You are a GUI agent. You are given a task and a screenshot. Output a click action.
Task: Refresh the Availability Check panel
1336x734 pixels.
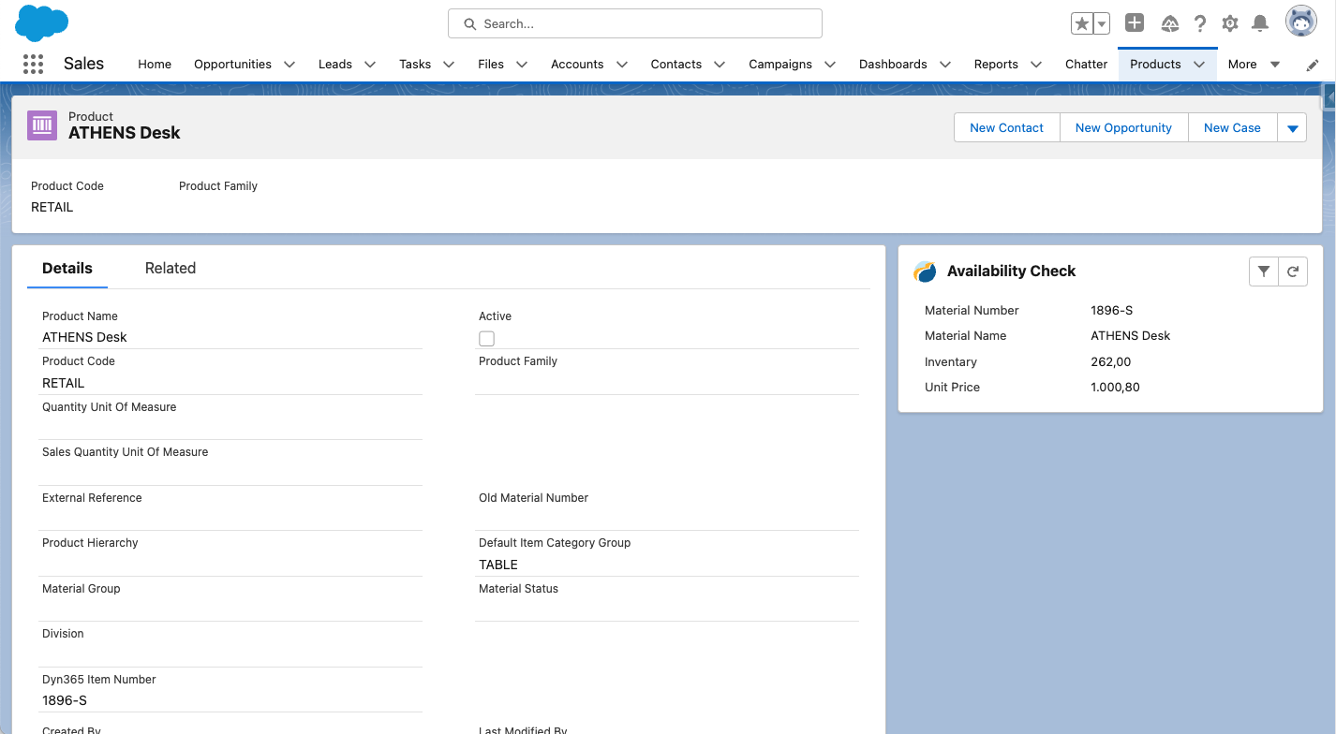1293,272
